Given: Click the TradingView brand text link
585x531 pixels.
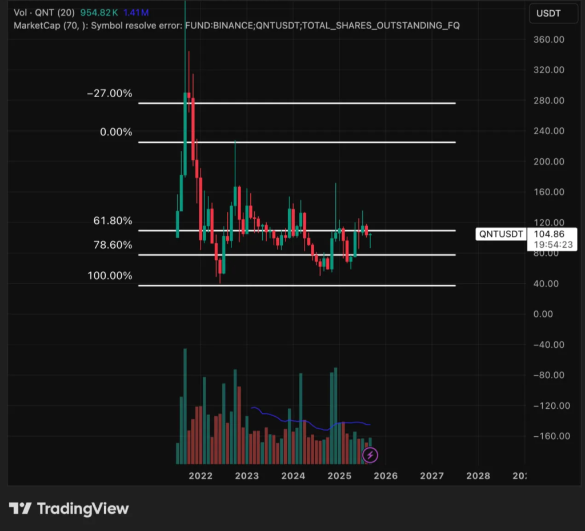Looking at the screenshot, I should point(83,508).
